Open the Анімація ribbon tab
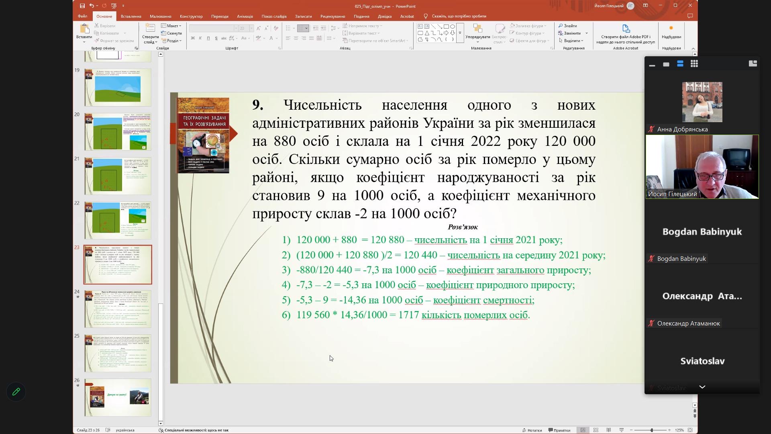The width and height of the screenshot is (771, 434). [x=245, y=16]
